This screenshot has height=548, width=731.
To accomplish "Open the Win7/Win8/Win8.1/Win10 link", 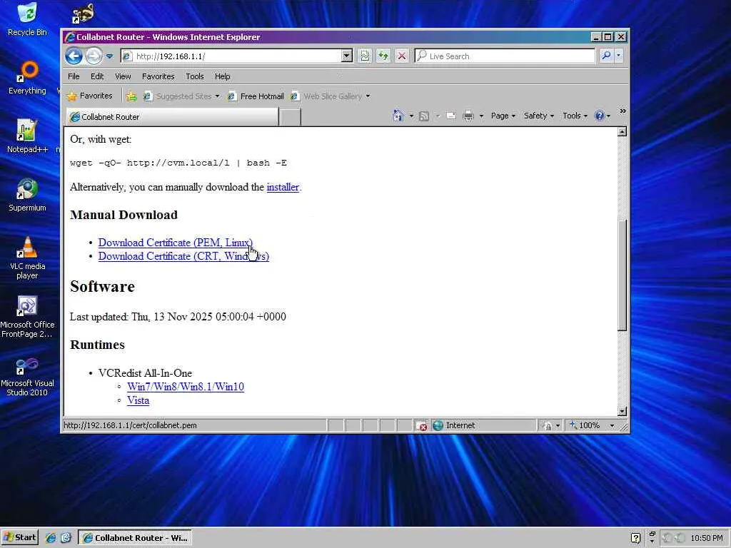I will click(186, 386).
